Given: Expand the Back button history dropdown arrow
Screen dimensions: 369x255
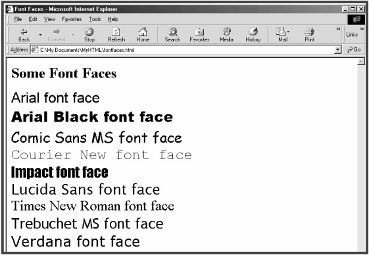Looking at the screenshot, I should tap(40, 35).
